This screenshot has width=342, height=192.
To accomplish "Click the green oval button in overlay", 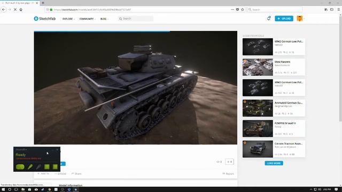I will pos(20,167).
